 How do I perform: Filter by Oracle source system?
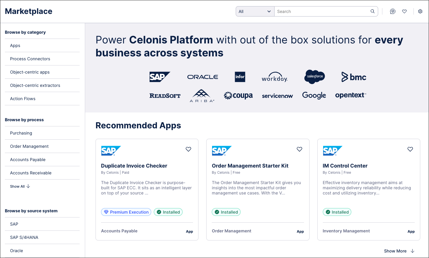tap(42, 251)
